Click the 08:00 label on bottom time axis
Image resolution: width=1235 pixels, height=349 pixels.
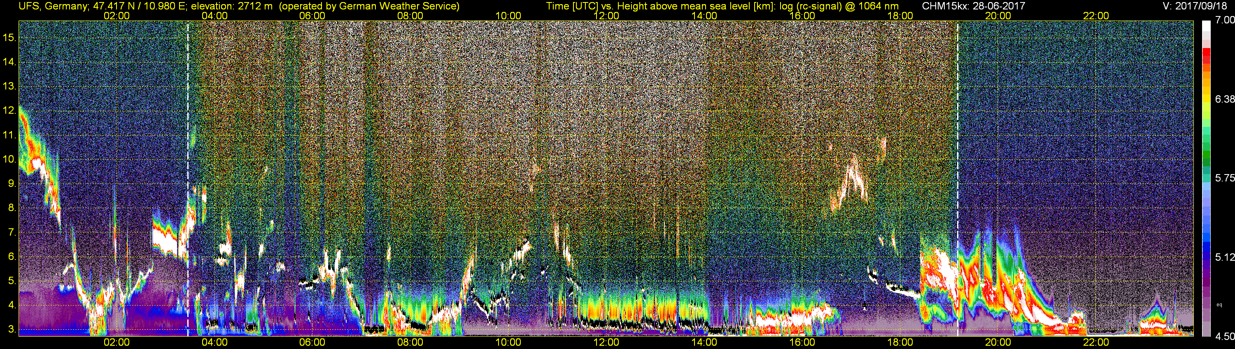(410, 343)
